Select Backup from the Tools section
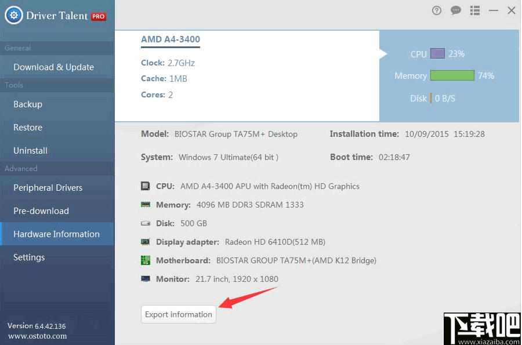Screen dimensions: 522x345 (x=28, y=104)
